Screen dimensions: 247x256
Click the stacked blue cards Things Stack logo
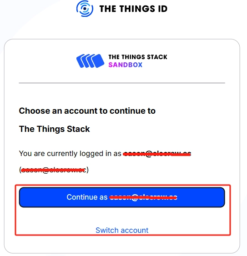click(x=90, y=61)
